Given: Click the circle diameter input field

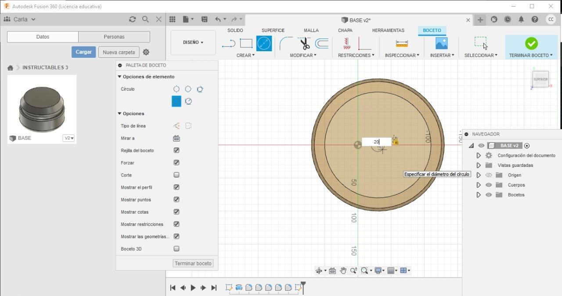Looking at the screenshot, I should [x=376, y=142].
